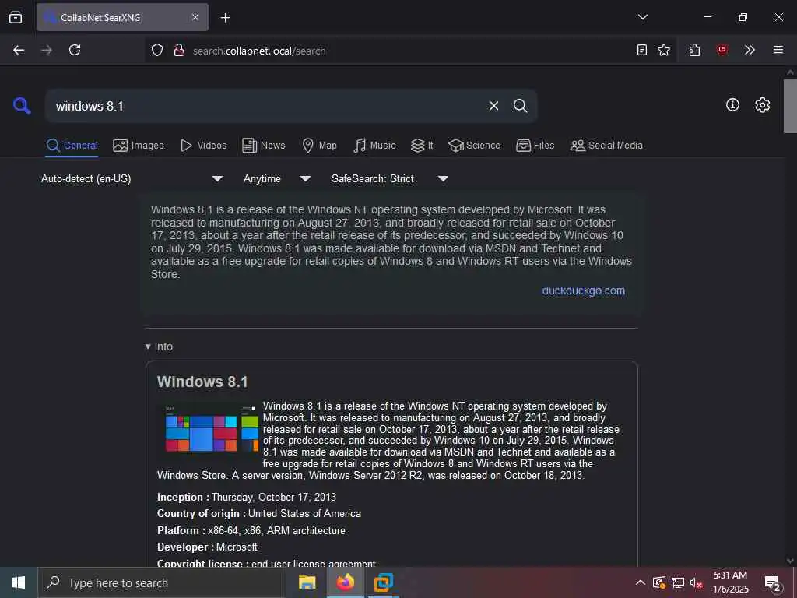This screenshot has height=598, width=797.
Task: Submit search with magnifier button
Action: pos(520,106)
